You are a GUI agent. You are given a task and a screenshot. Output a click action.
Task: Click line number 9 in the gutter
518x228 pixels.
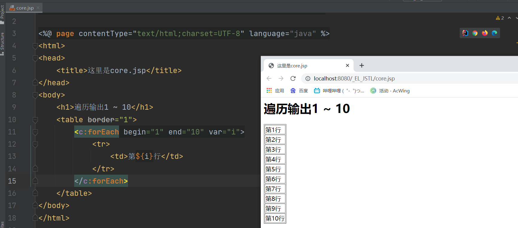14,107
